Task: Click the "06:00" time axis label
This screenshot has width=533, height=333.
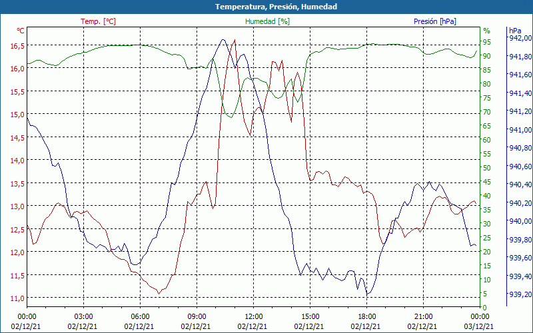Action: tap(140, 317)
